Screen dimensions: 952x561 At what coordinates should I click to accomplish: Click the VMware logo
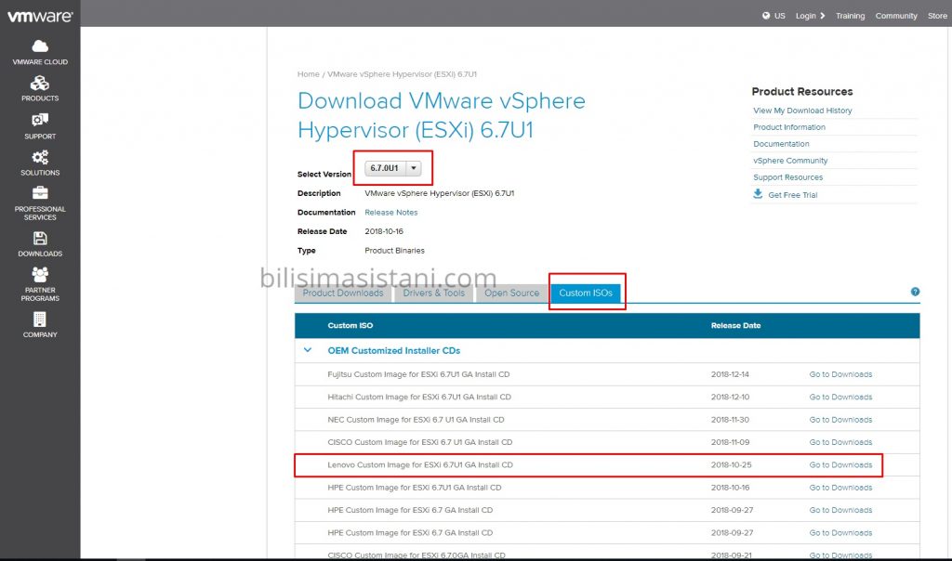click(40, 16)
